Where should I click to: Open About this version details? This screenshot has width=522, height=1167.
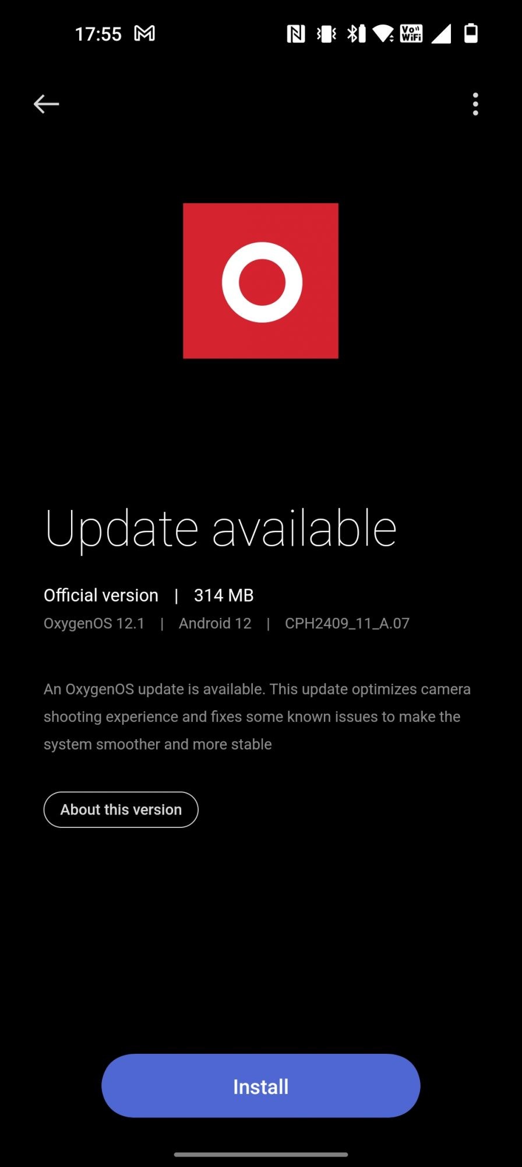click(x=121, y=809)
